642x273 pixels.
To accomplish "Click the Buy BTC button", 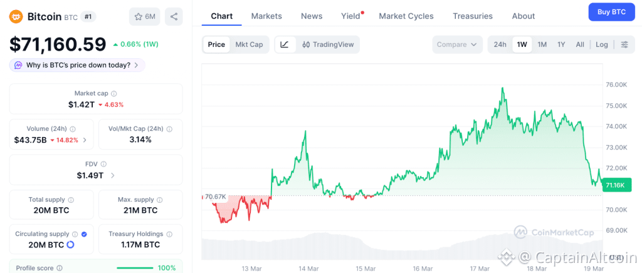I will (x=611, y=12).
